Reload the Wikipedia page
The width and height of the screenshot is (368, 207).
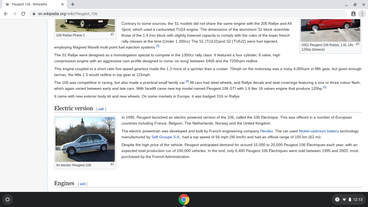tap(23, 14)
